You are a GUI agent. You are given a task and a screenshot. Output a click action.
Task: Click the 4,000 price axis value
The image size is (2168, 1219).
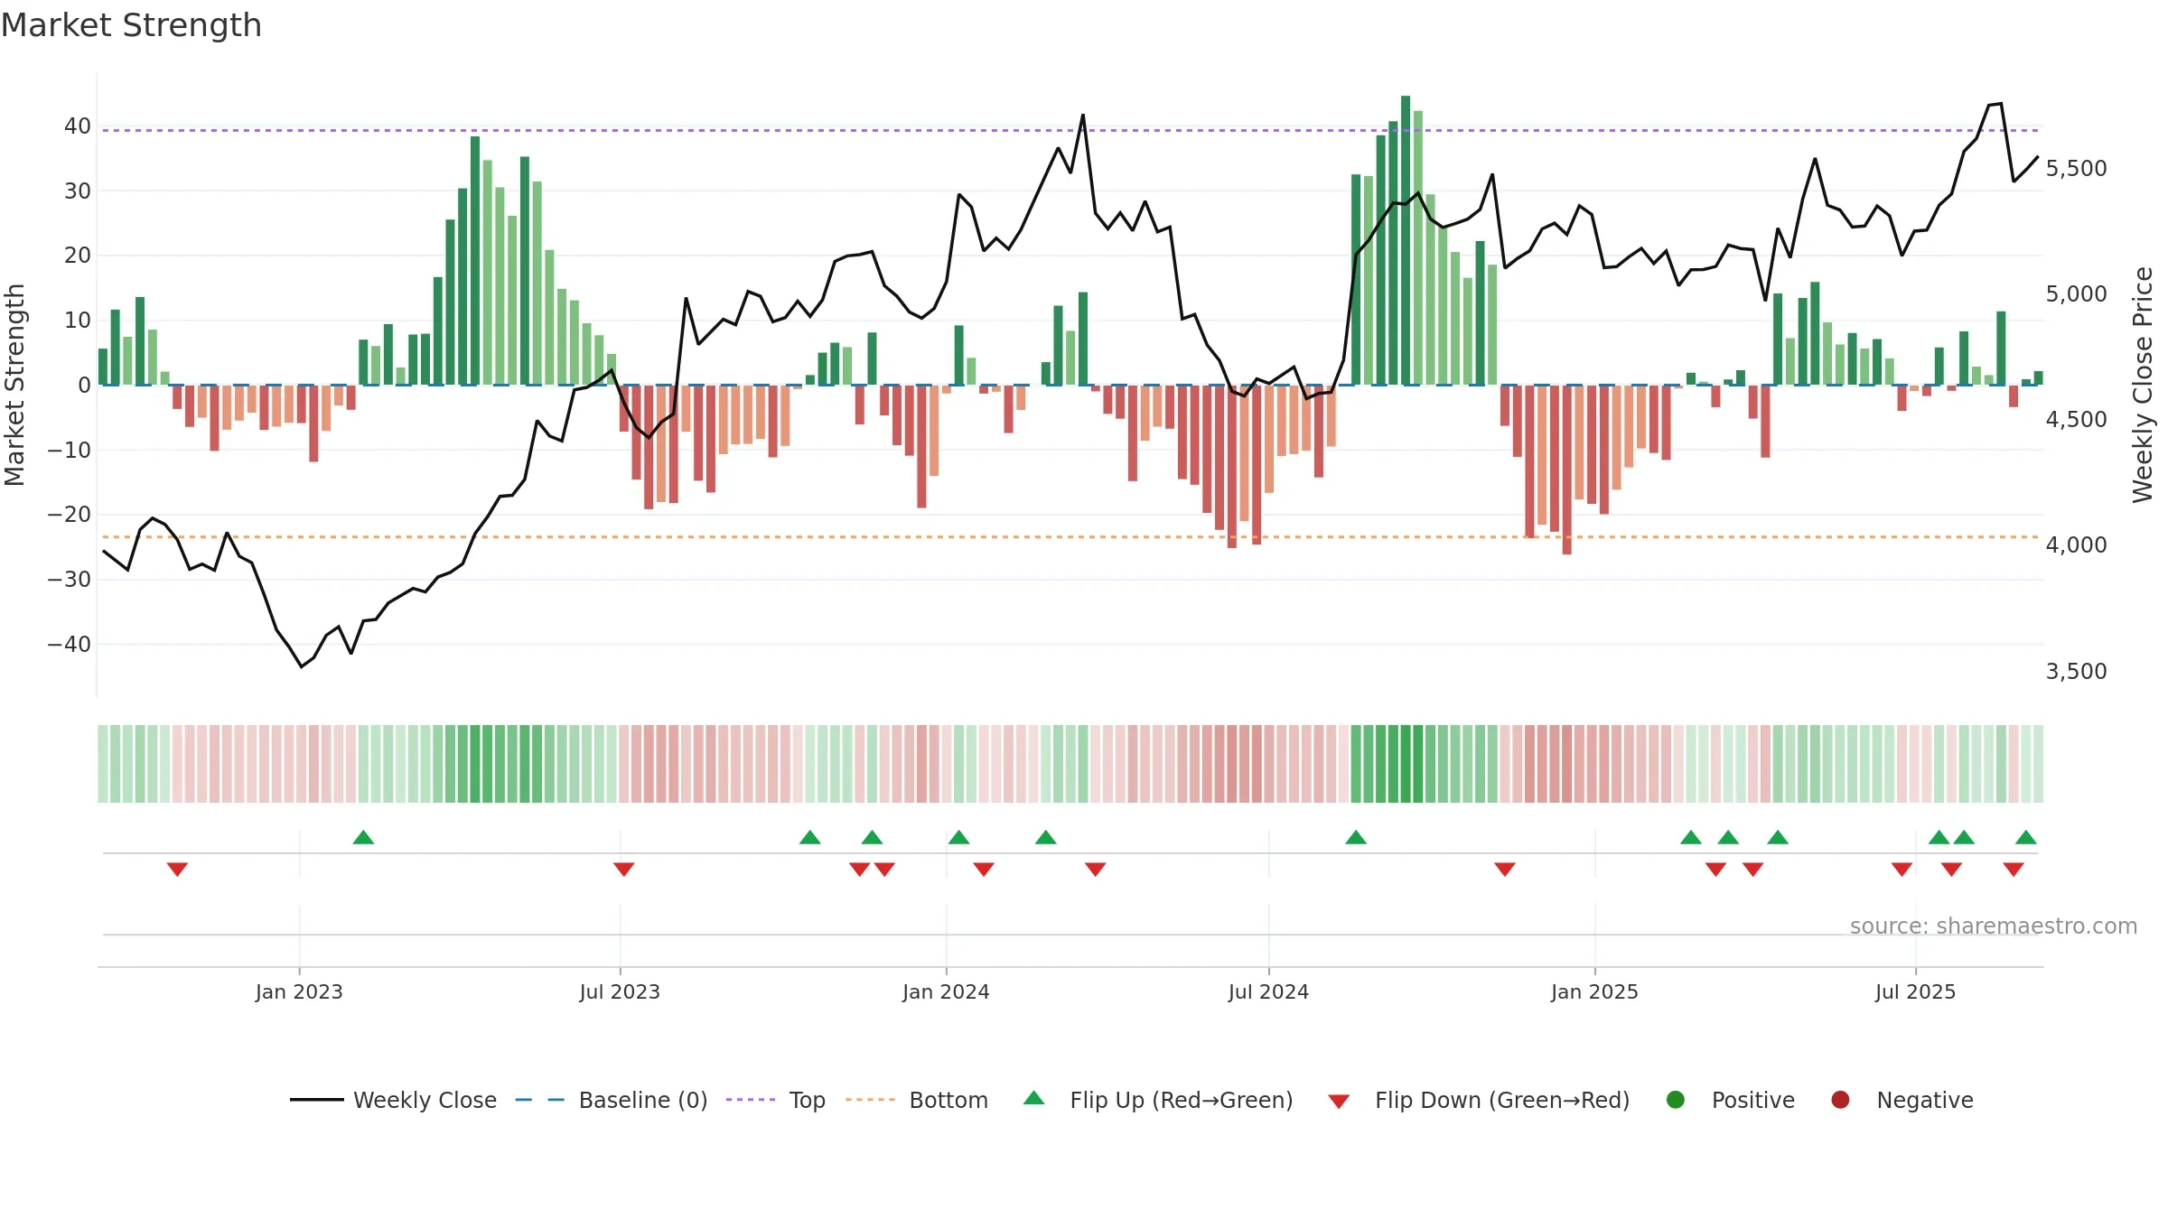[2076, 545]
